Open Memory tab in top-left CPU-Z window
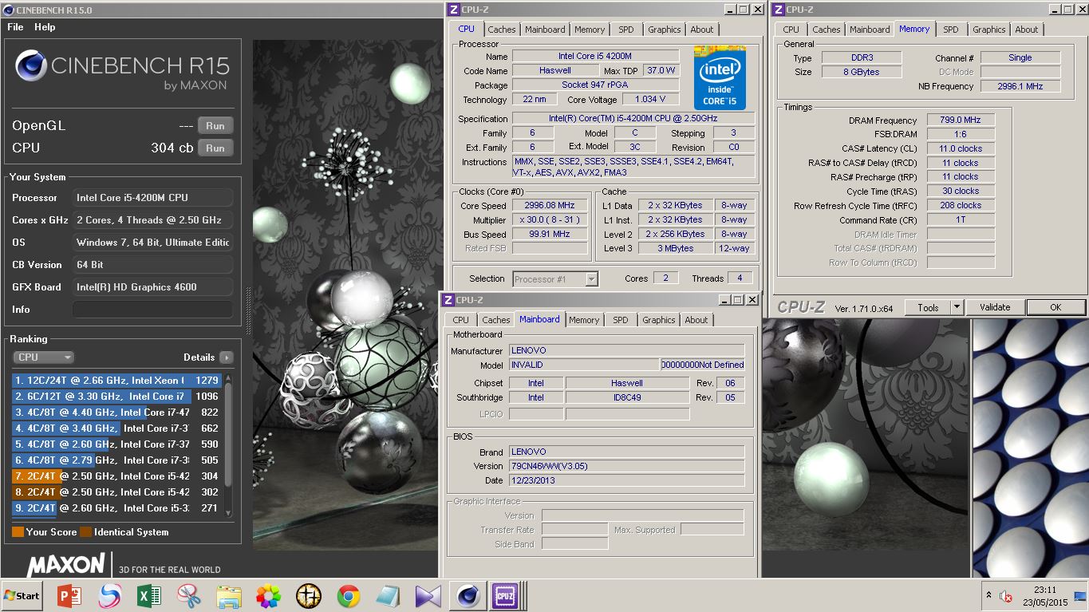The image size is (1089, 612). click(590, 30)
